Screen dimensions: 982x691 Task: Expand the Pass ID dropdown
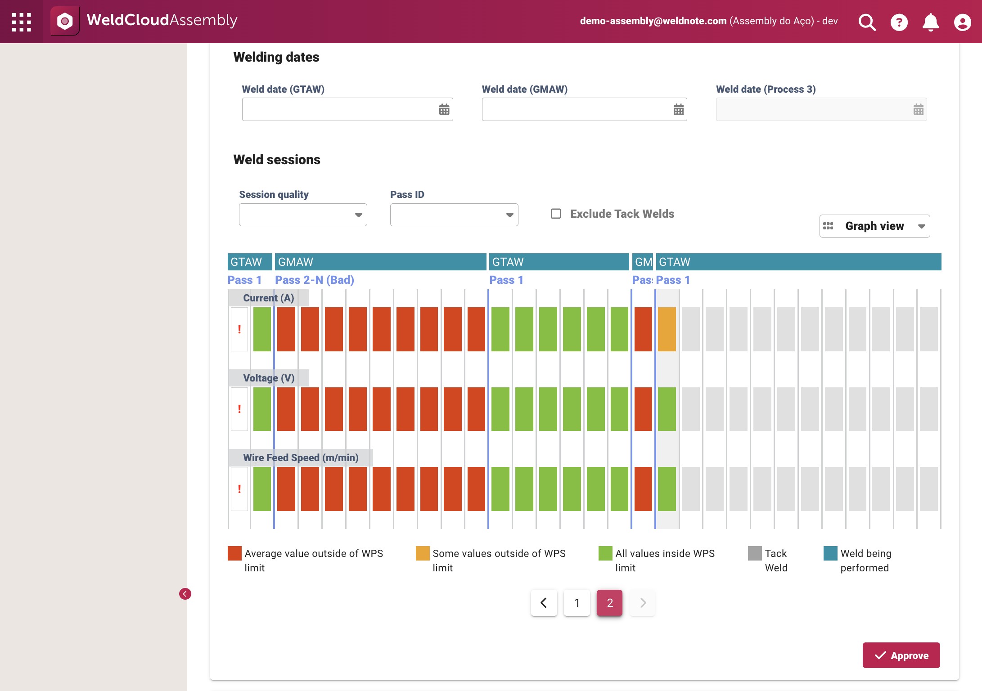pos(454,215)
